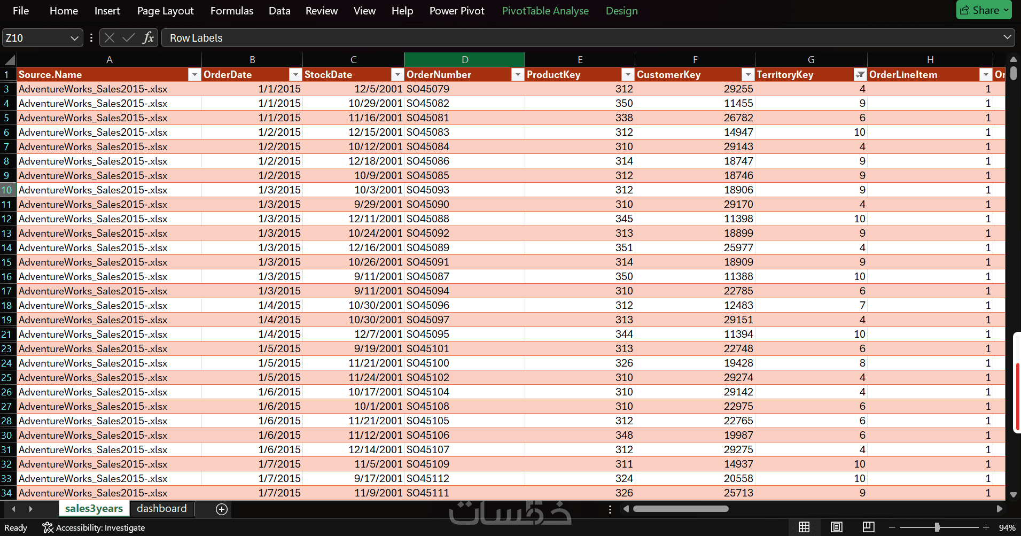Image resolution: width=1021 pixels, height=536 pixels.
Task: Select order number cell SO45079
Action: click(465, 89)
